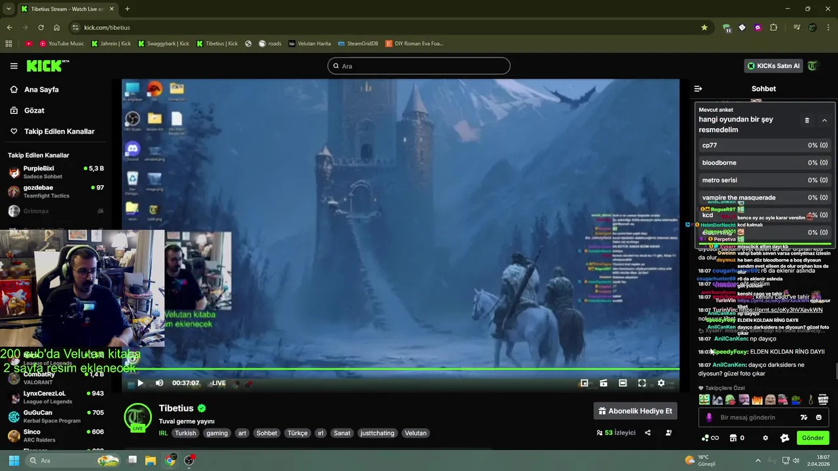Vote for bloodborne in the poll
The image size is (838, 471).
765,163
